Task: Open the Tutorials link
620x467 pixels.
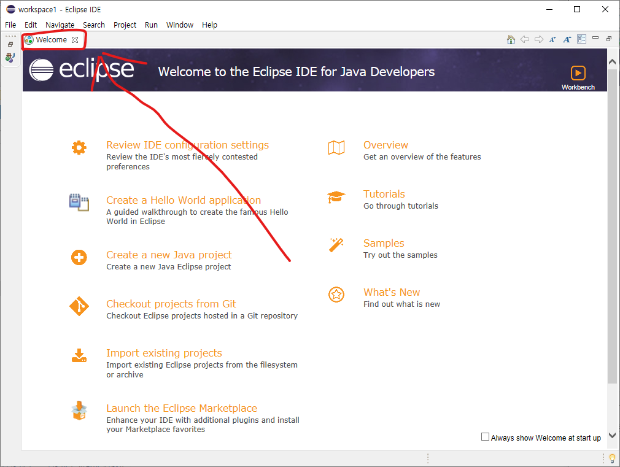Action: tap(384, 194)
